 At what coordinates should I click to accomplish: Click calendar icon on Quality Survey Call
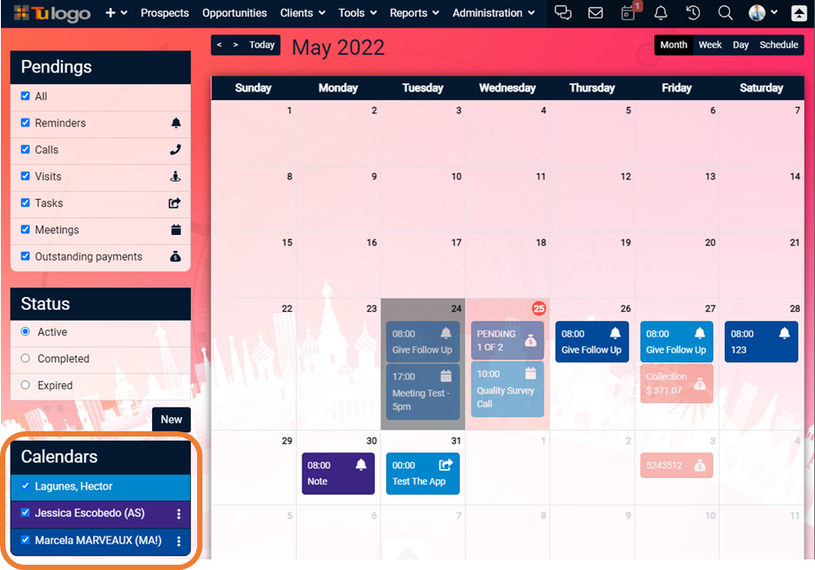coord(530,373)
